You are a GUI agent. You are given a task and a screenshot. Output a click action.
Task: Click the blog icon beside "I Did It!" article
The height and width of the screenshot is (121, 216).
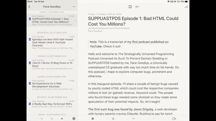pos(30,63)
